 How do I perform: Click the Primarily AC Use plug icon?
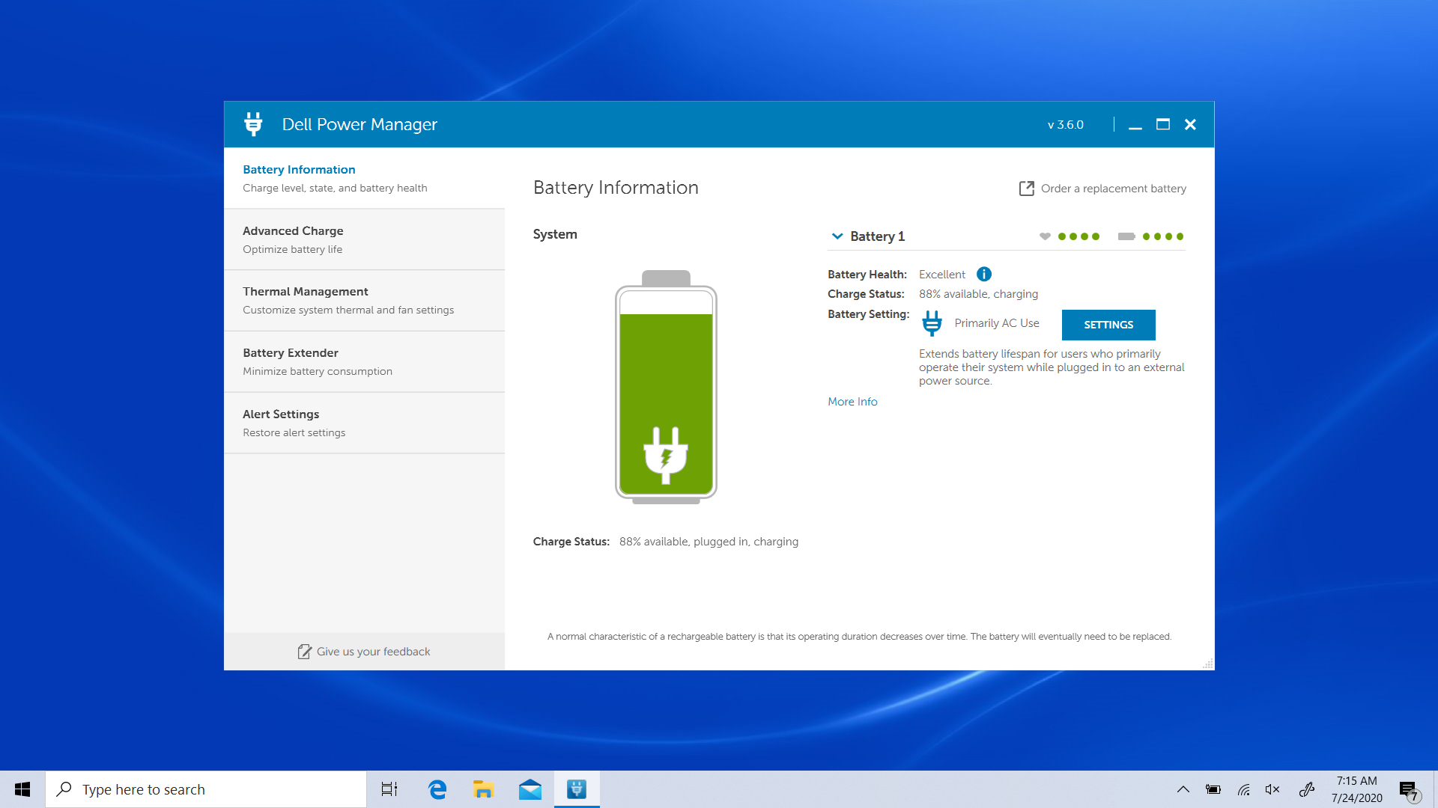pos(932,323)
